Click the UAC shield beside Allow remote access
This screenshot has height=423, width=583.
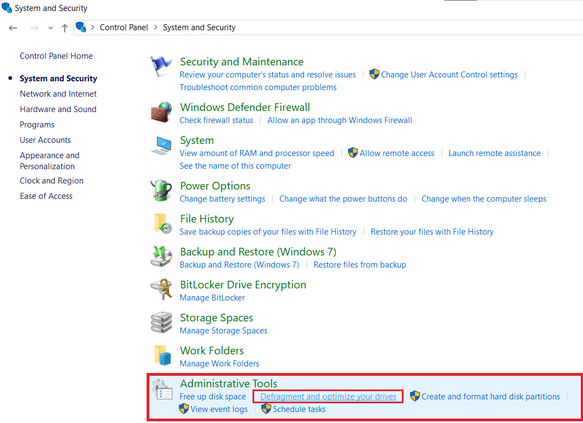click(x=353, y=153)
